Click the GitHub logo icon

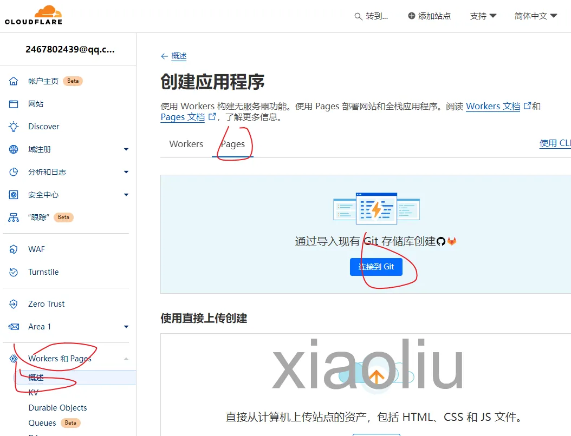(440, 241)
